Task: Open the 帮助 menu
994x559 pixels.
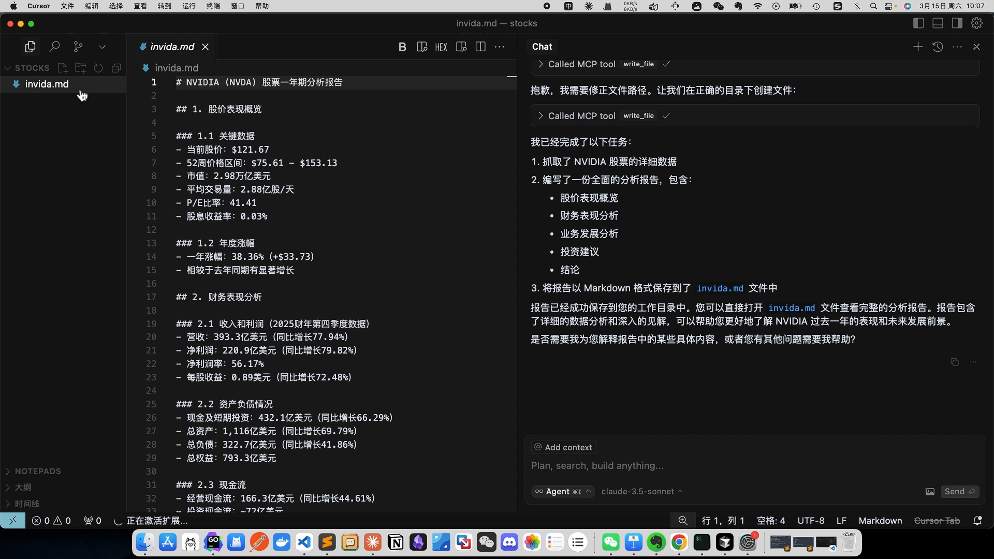Action: click(262, 6)
